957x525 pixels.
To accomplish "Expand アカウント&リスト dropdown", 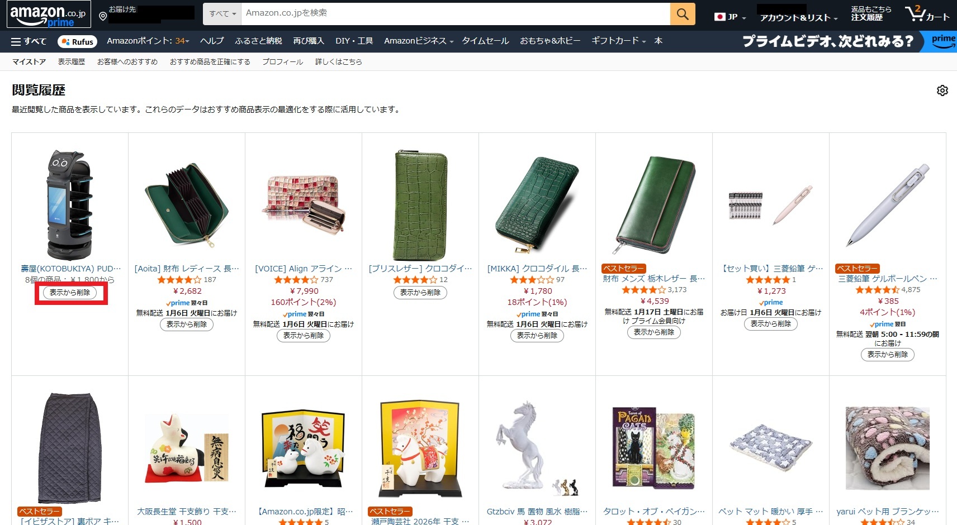I will tap(798, 18).
